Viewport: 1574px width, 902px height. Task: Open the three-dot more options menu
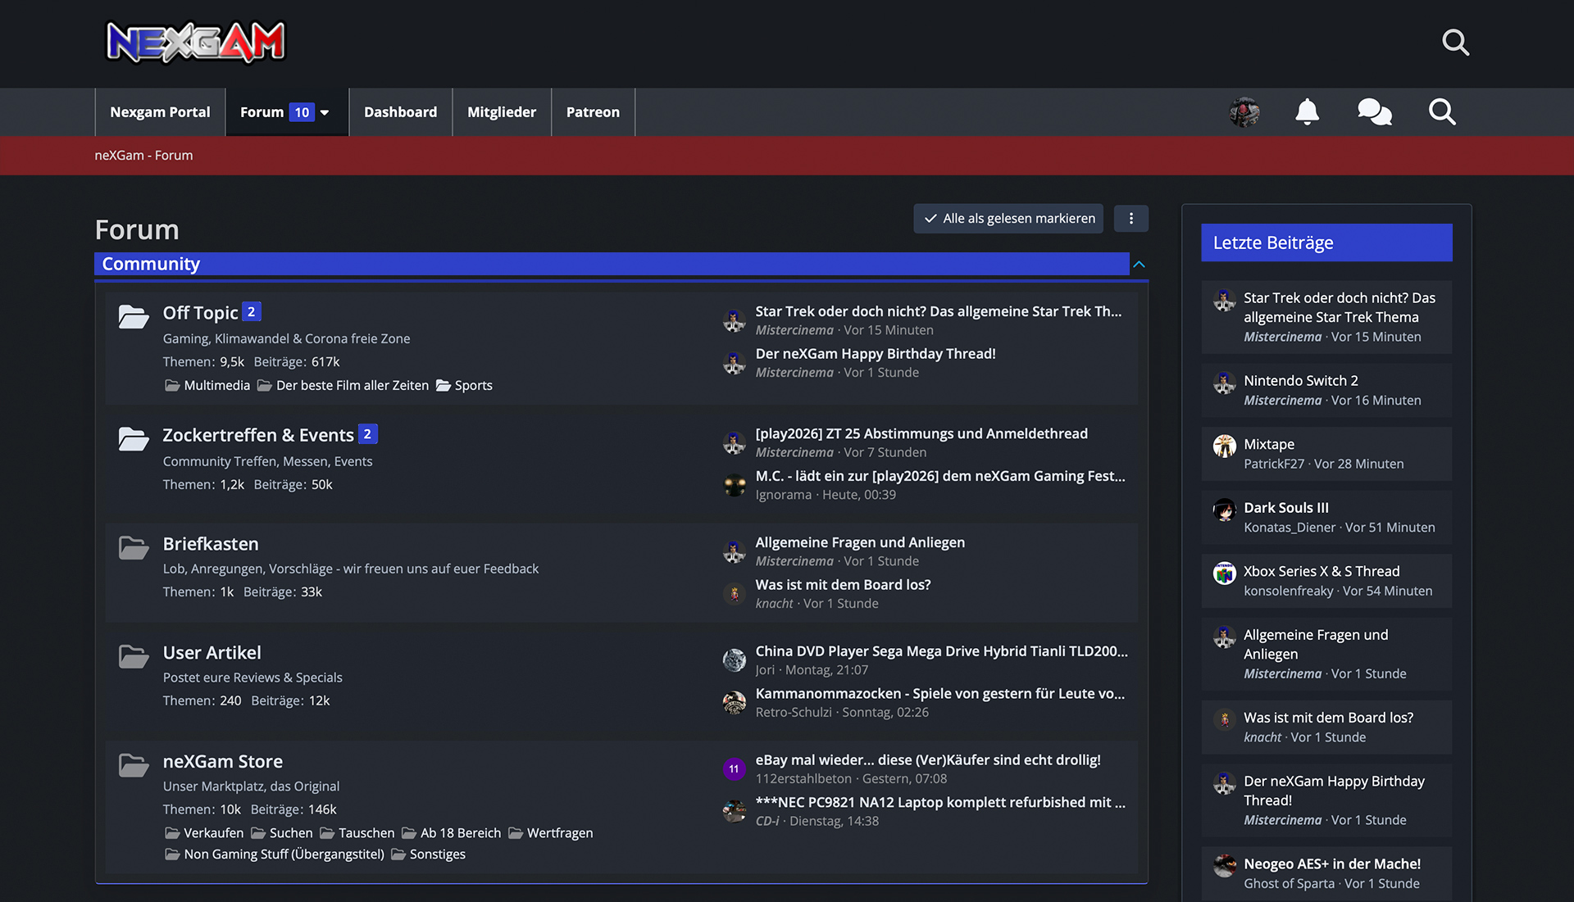1130,219
